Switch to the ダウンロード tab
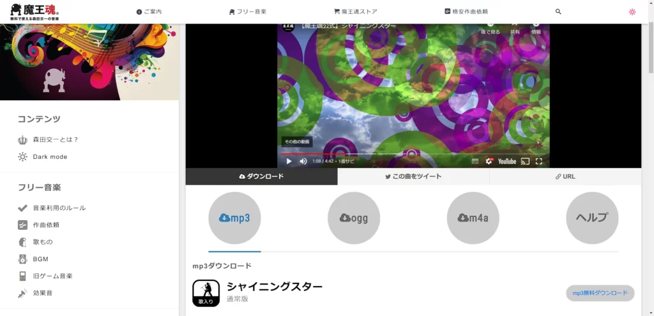The width and height of the screenshot is (654, 316). pos(261,176)
